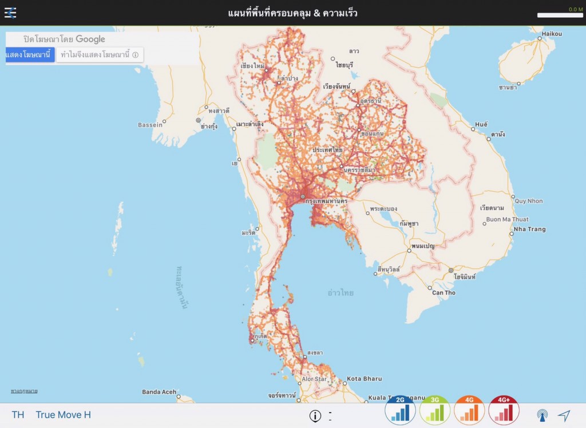Click the blue stop-showing-this-ad button
Image resolution: width=586 pixels, height=428 pixels.
(x=30, y=55)
